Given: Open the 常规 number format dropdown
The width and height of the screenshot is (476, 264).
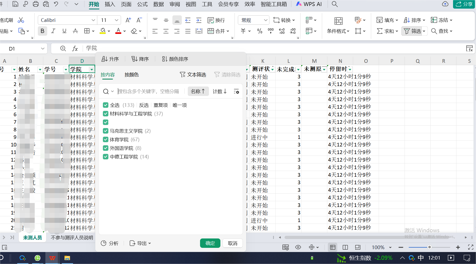Looking at the screenshot, I should [266, 20].
